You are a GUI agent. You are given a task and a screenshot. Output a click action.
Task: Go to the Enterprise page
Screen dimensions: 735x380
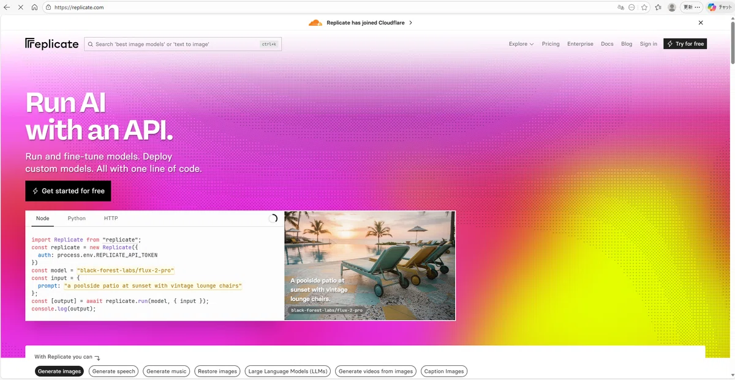point(580,44)
